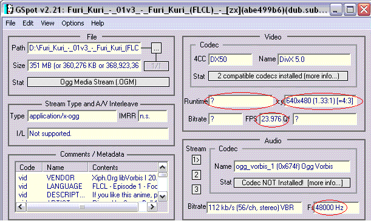Minimize the GSpot window
Screen dimensions: 371x221
[x=336, y=10]
